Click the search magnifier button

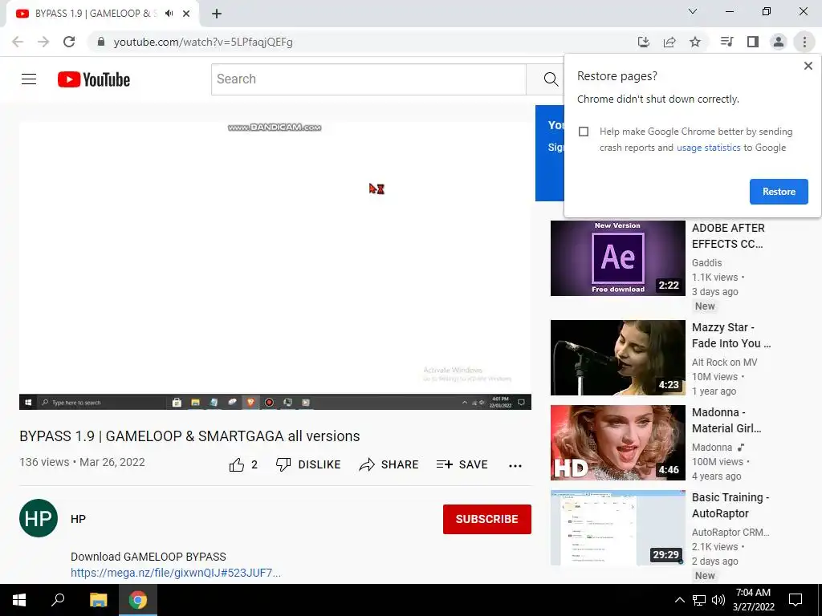(551, 79)
